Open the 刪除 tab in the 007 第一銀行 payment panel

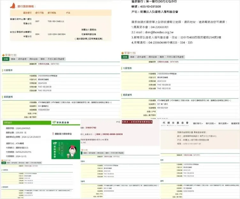point(162,57)
